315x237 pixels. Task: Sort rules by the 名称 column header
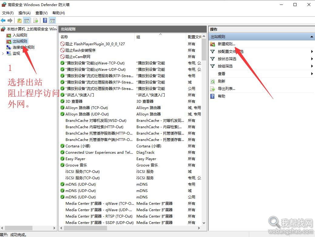coord(97,37)
